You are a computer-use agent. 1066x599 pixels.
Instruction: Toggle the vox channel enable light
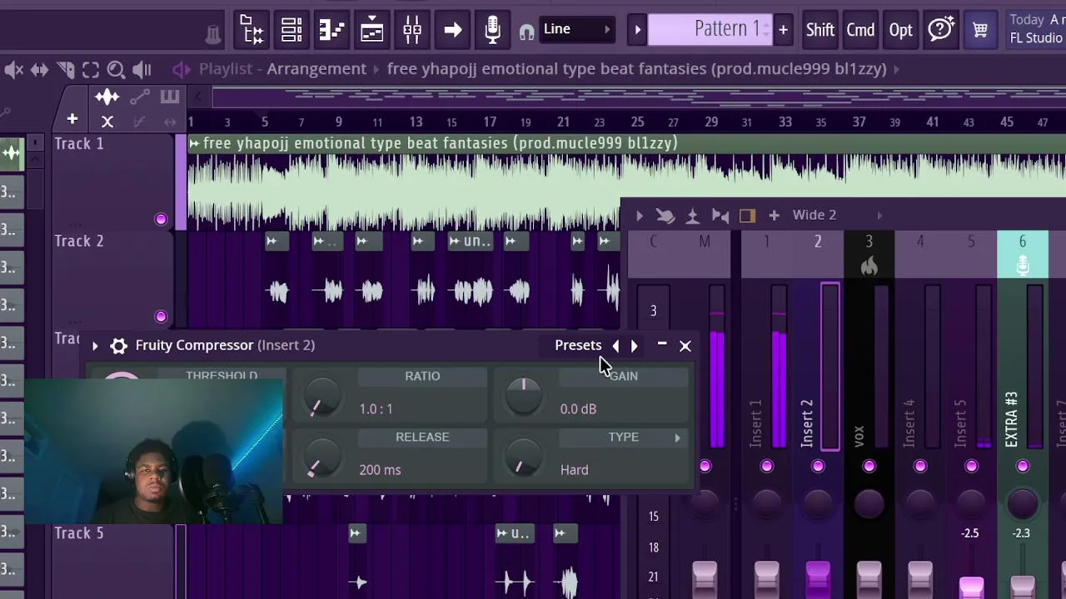(869, 467)
